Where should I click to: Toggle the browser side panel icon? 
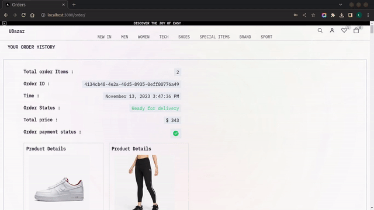point(351,15)
